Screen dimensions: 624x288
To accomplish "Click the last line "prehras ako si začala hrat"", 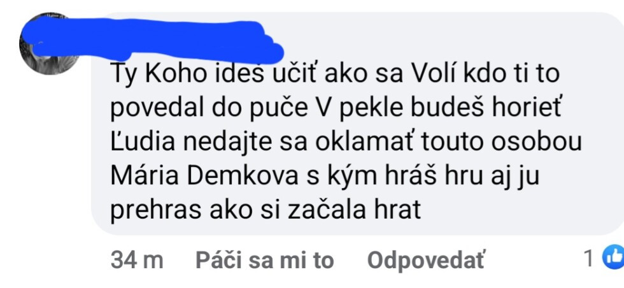I will click(266, 211).
